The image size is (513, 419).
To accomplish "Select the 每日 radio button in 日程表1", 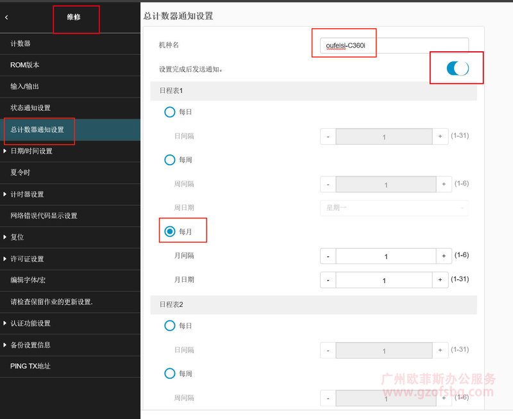I will coord(170,111).
